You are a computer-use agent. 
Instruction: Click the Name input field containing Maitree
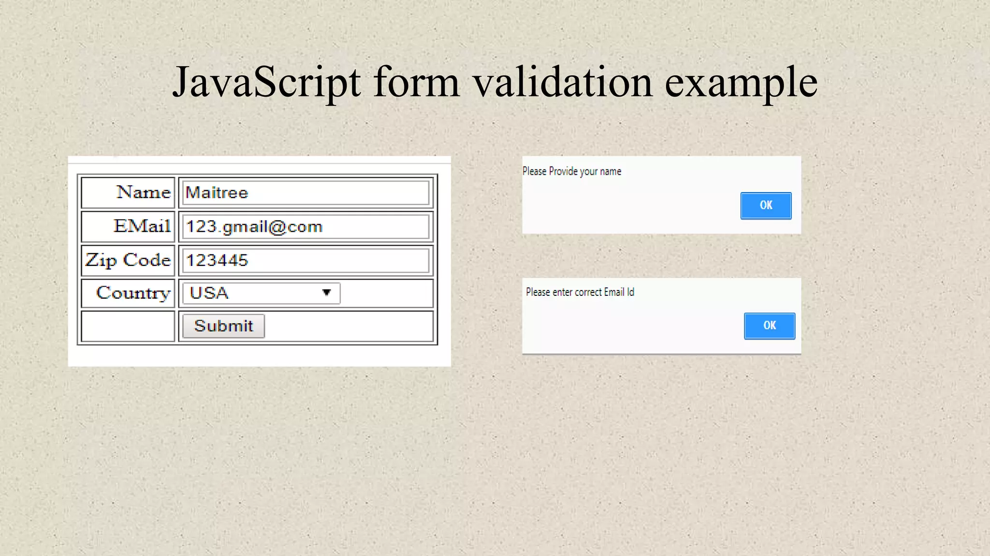tap(306, 193)
